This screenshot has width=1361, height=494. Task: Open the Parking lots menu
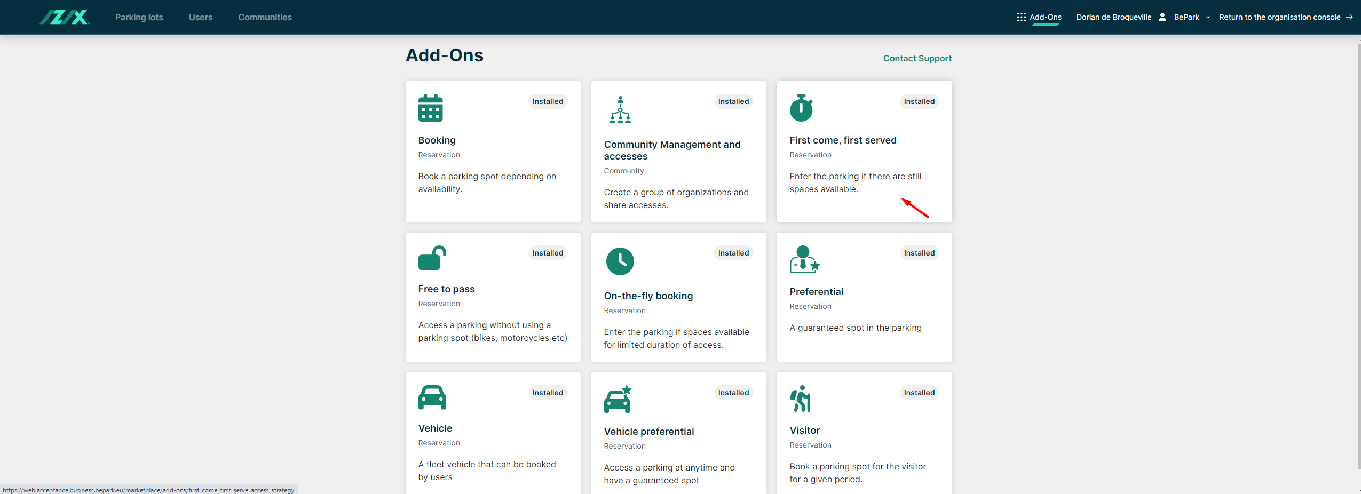[139, 17]
